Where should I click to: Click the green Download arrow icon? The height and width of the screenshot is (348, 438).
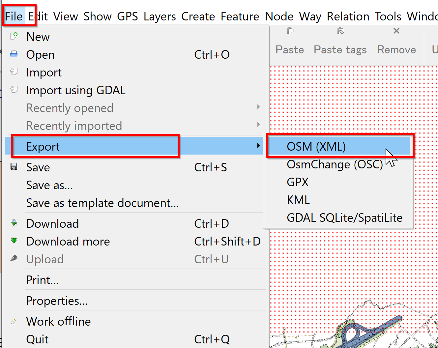point(14,223)
